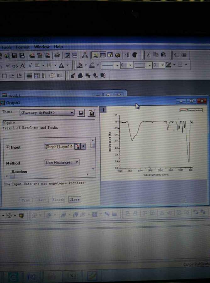Open the Theme Factory default dropdown

click(x=47, y=113)
